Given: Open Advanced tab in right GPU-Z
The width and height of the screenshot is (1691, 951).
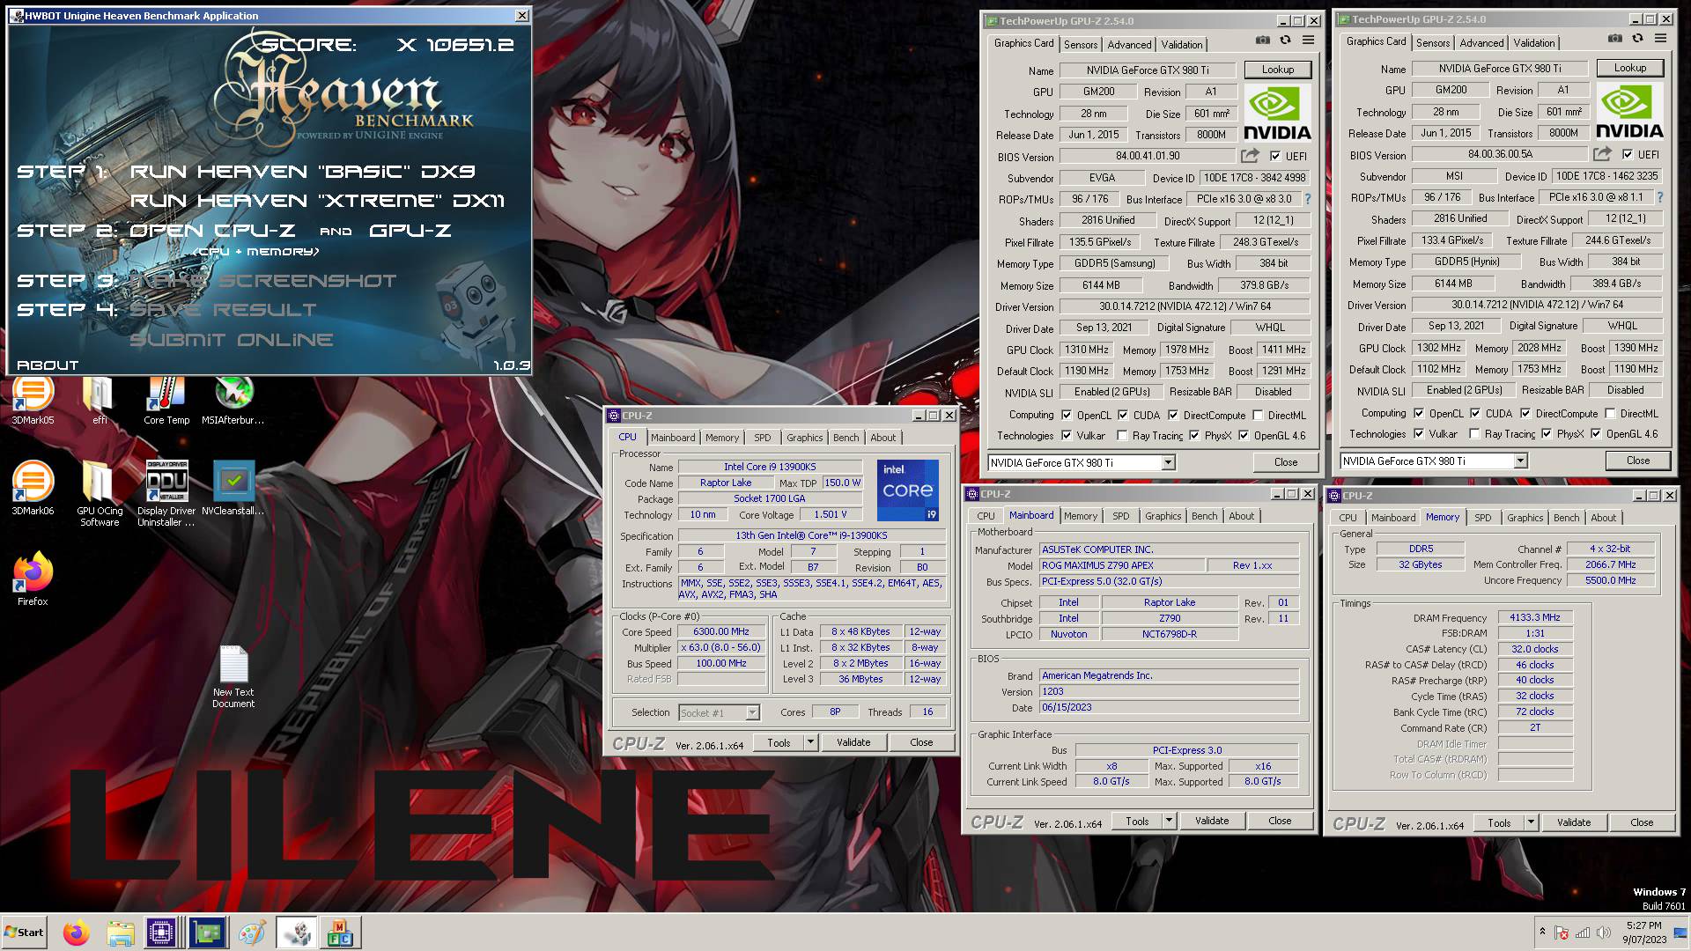Looking at the screenshot, I should (x=1481, y=42).
